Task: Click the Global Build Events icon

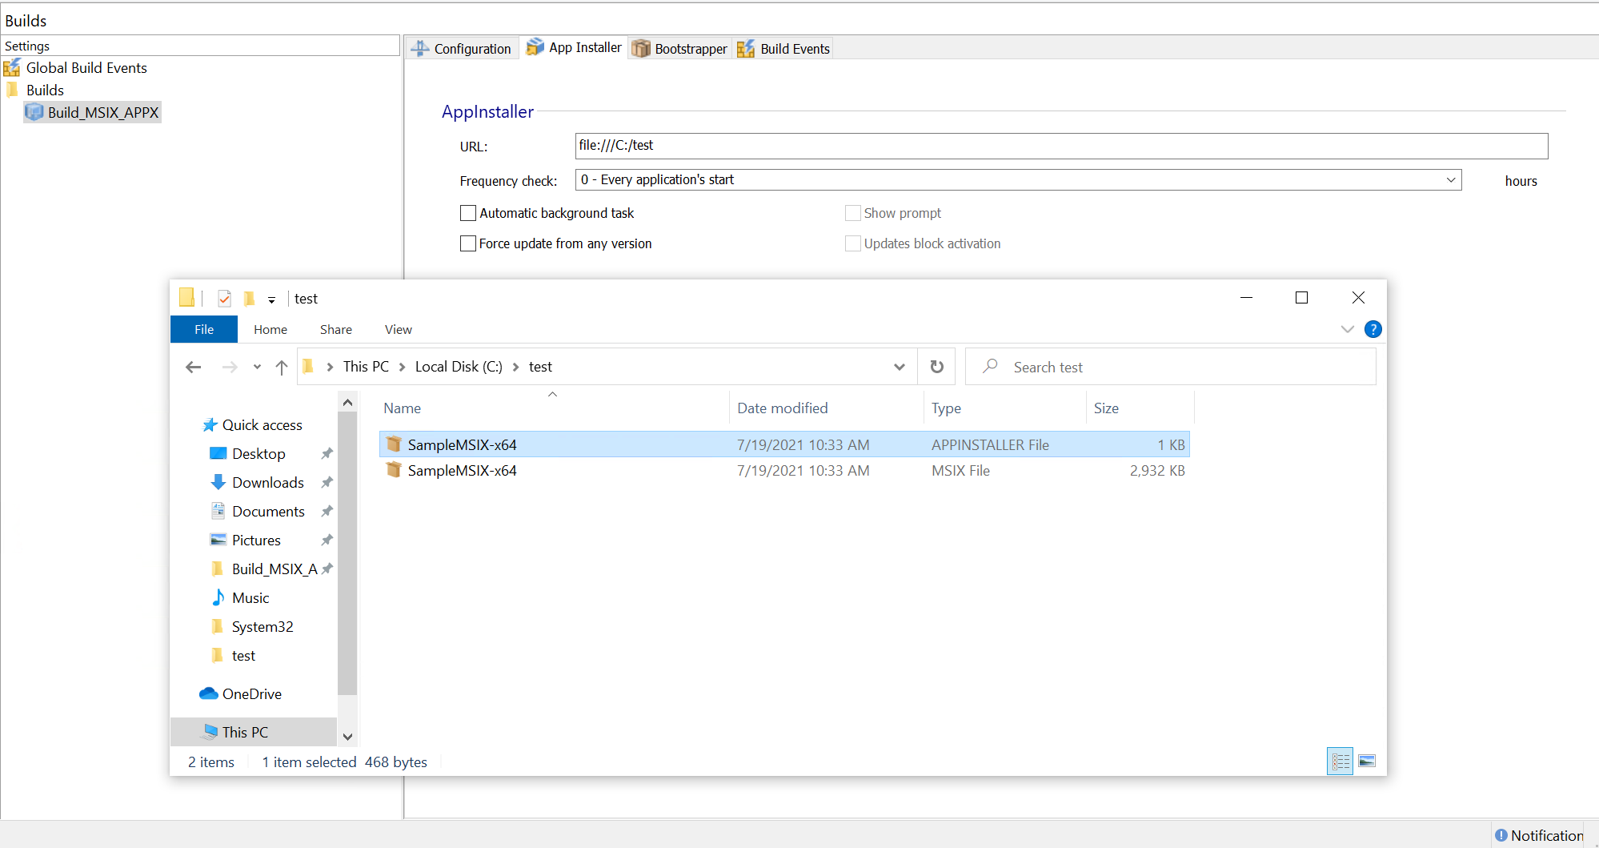Action: point(12,68)
